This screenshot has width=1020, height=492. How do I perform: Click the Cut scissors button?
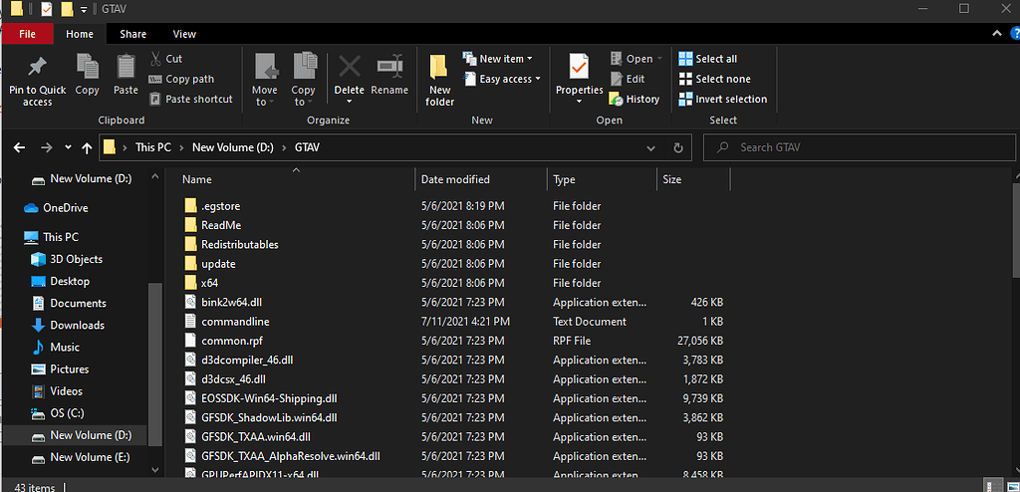coord(166,59)
